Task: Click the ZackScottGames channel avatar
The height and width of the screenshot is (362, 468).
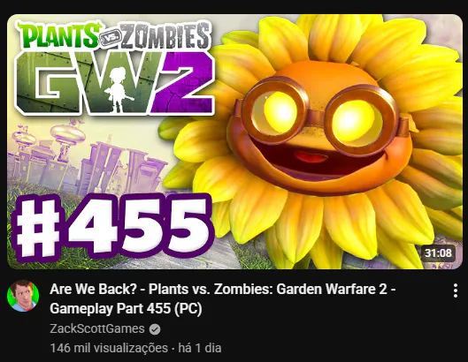Action: coord(23,296)
